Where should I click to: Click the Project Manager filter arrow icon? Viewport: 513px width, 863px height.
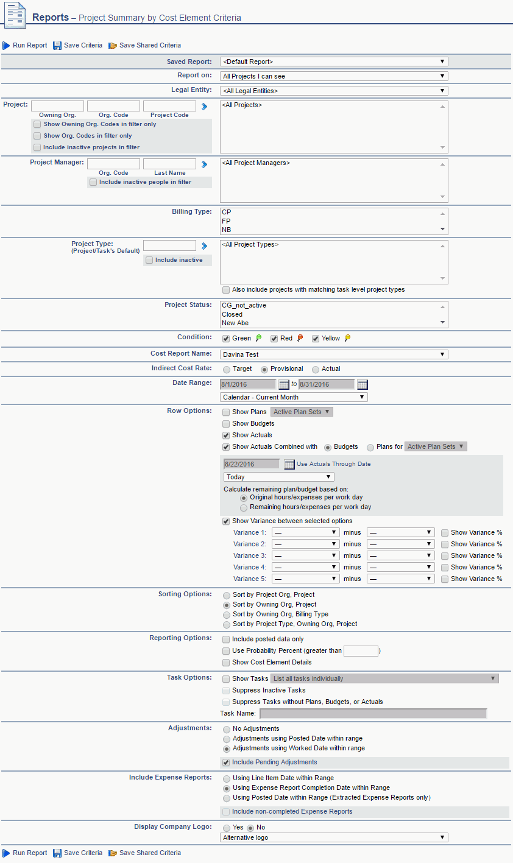(205, 164)
